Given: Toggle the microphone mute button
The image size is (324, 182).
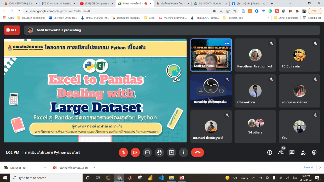Looking at the screenshot, I should [x=123, y=153].
